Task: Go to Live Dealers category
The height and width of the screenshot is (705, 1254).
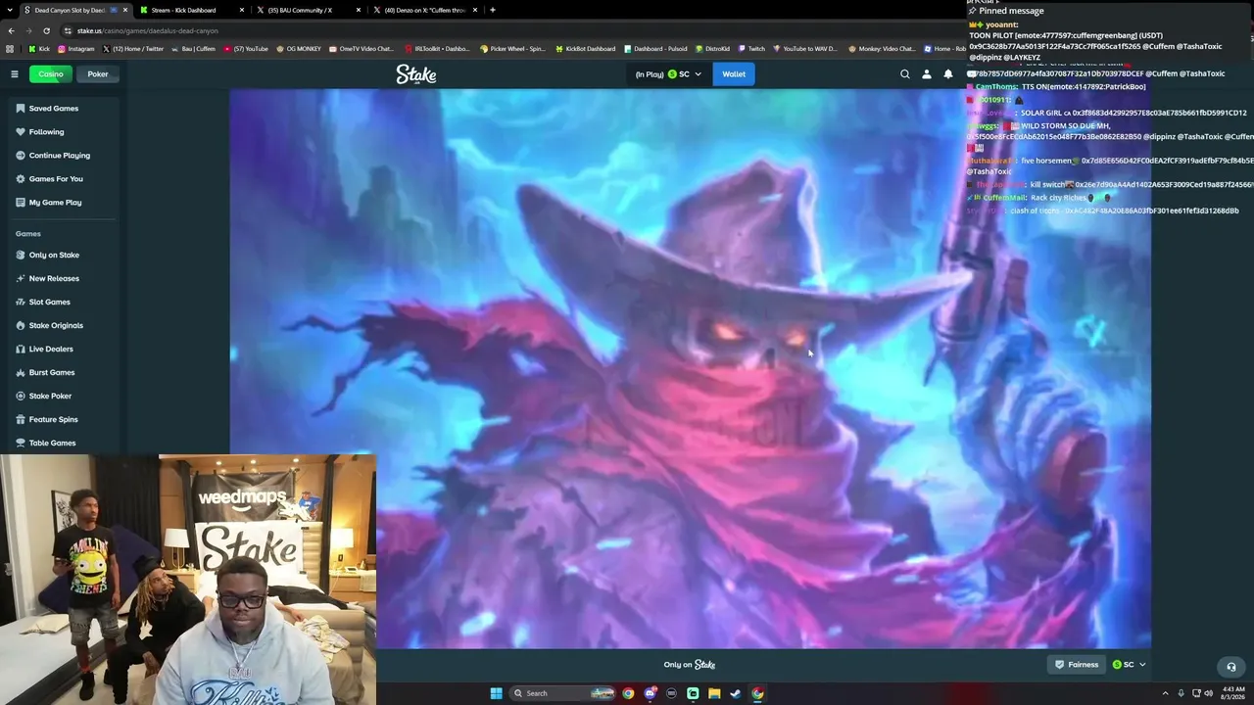Action: (64, 350)
